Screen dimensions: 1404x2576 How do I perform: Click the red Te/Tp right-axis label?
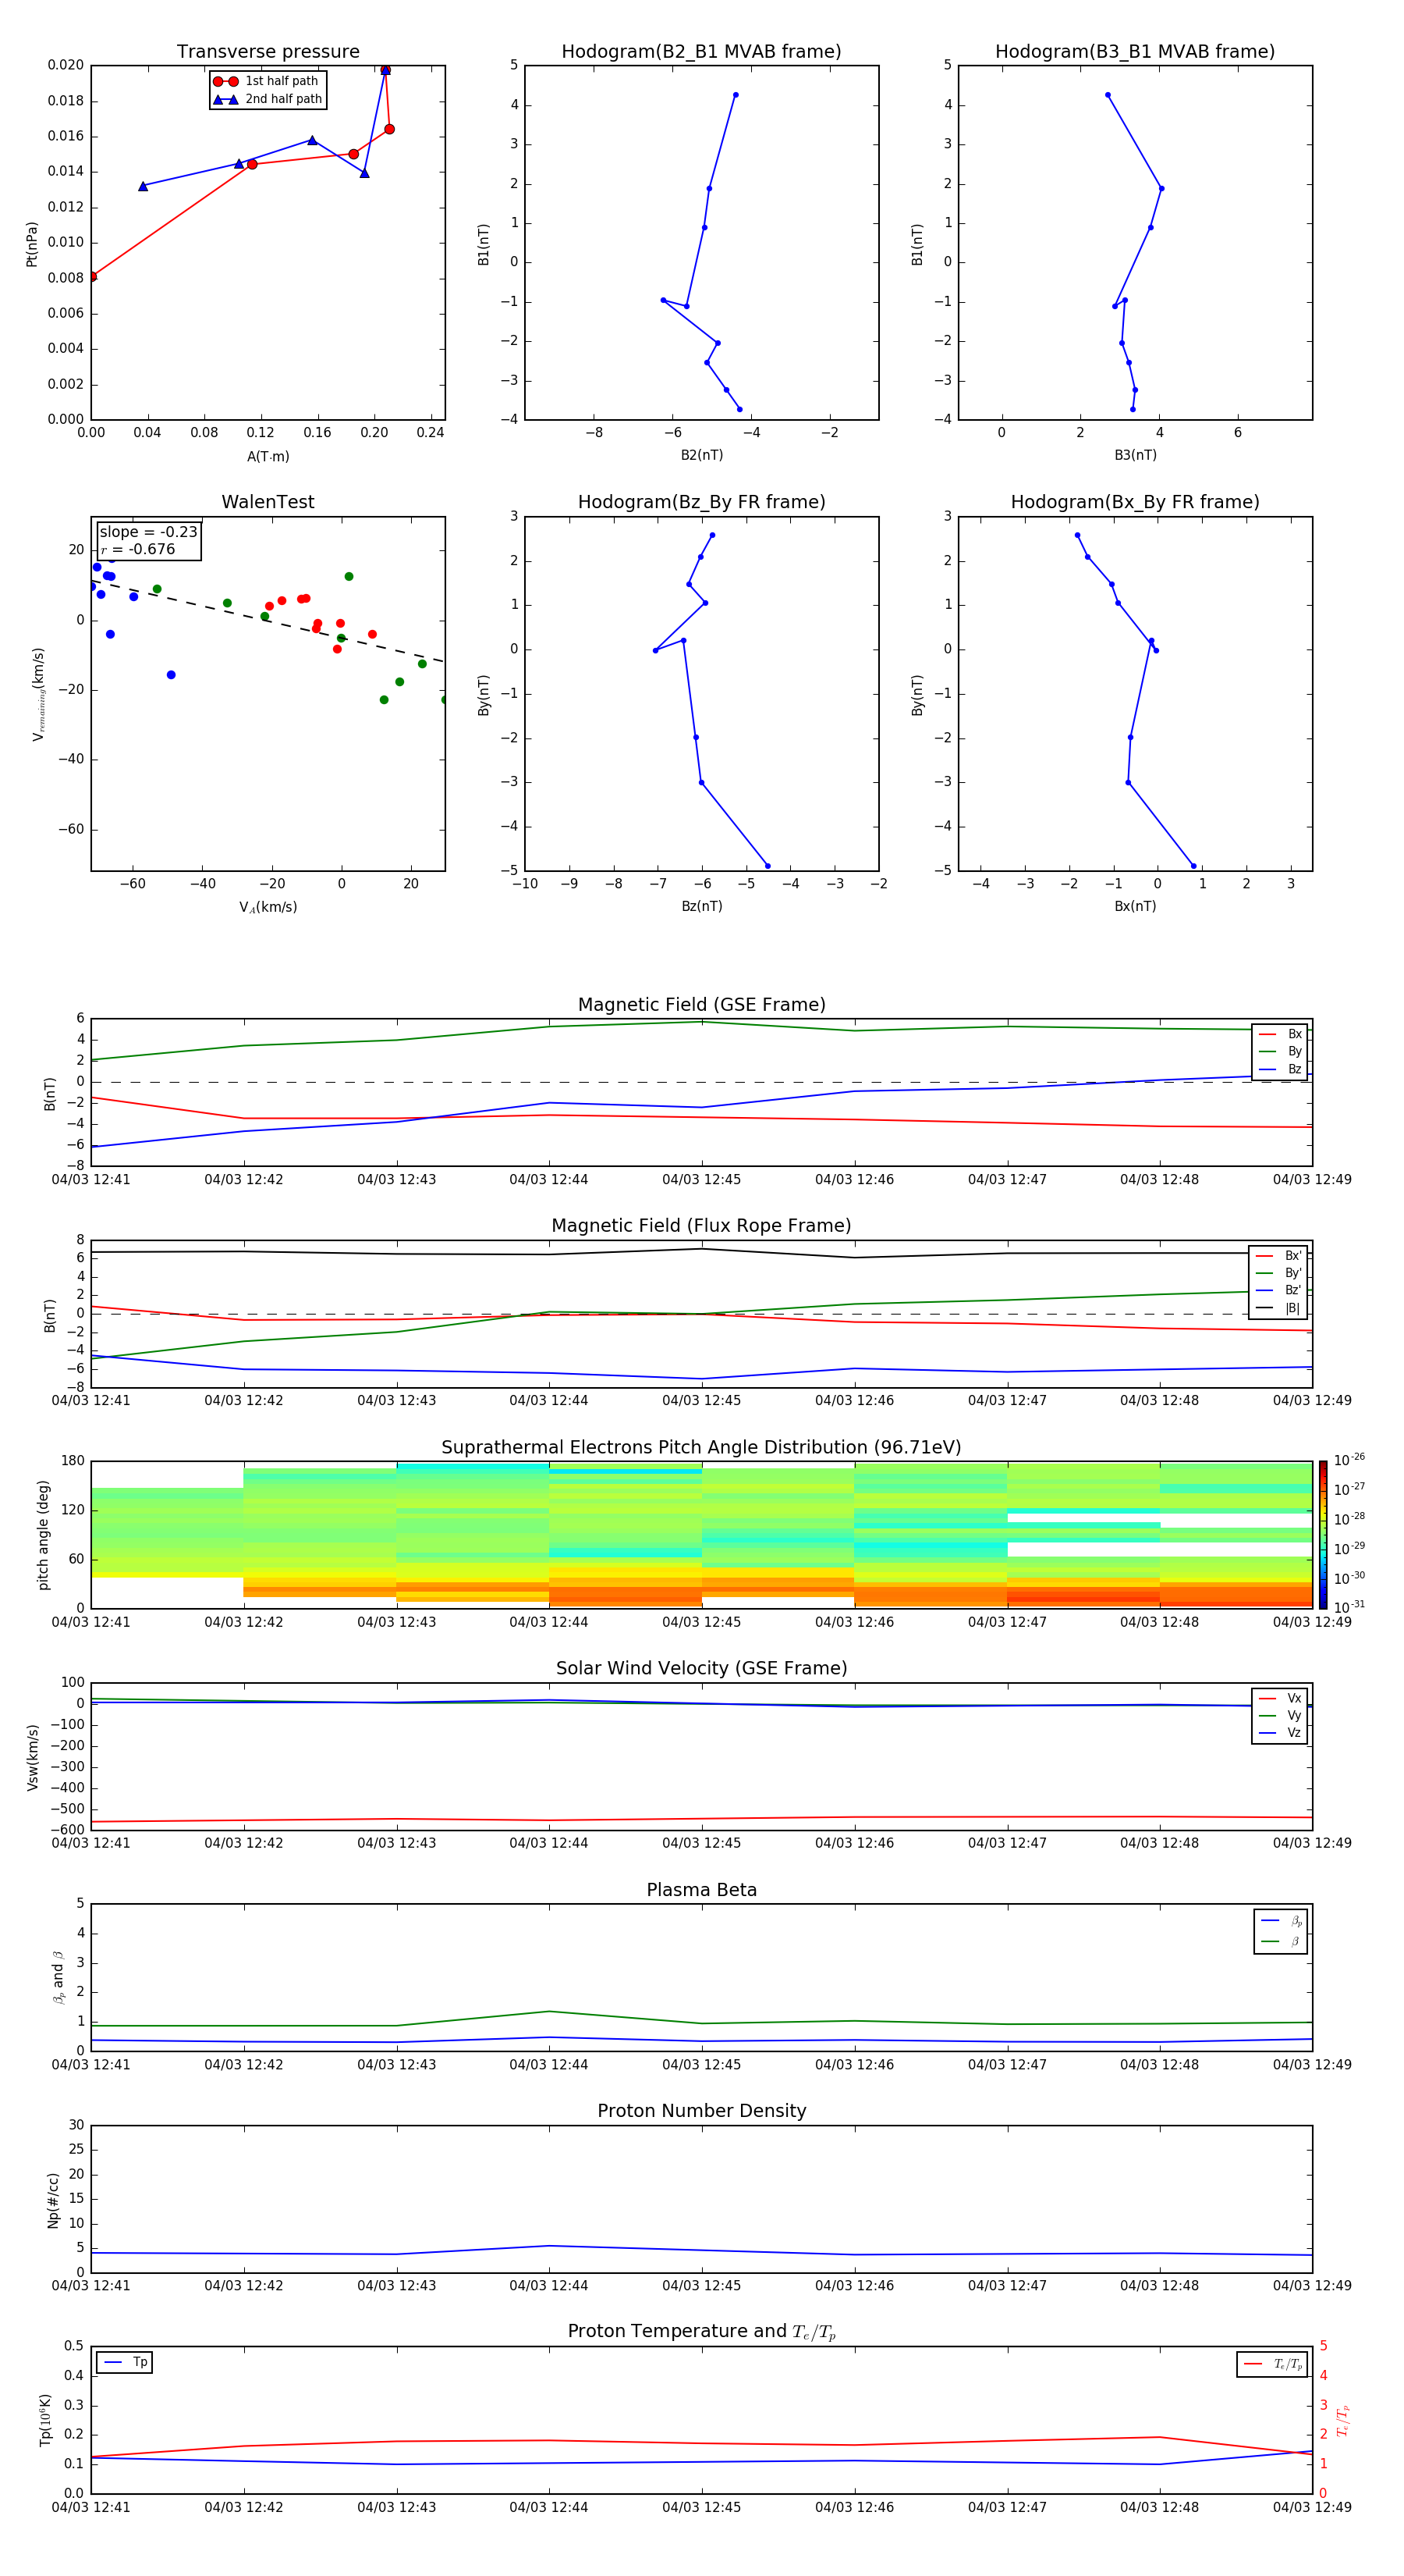[x=1343, y=2421]
